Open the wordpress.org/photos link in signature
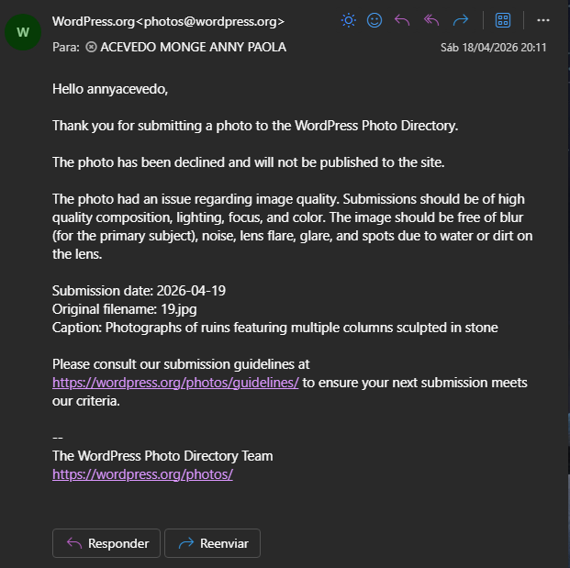The width and height of the screenshot is (570, 568). tap(142, 474)
